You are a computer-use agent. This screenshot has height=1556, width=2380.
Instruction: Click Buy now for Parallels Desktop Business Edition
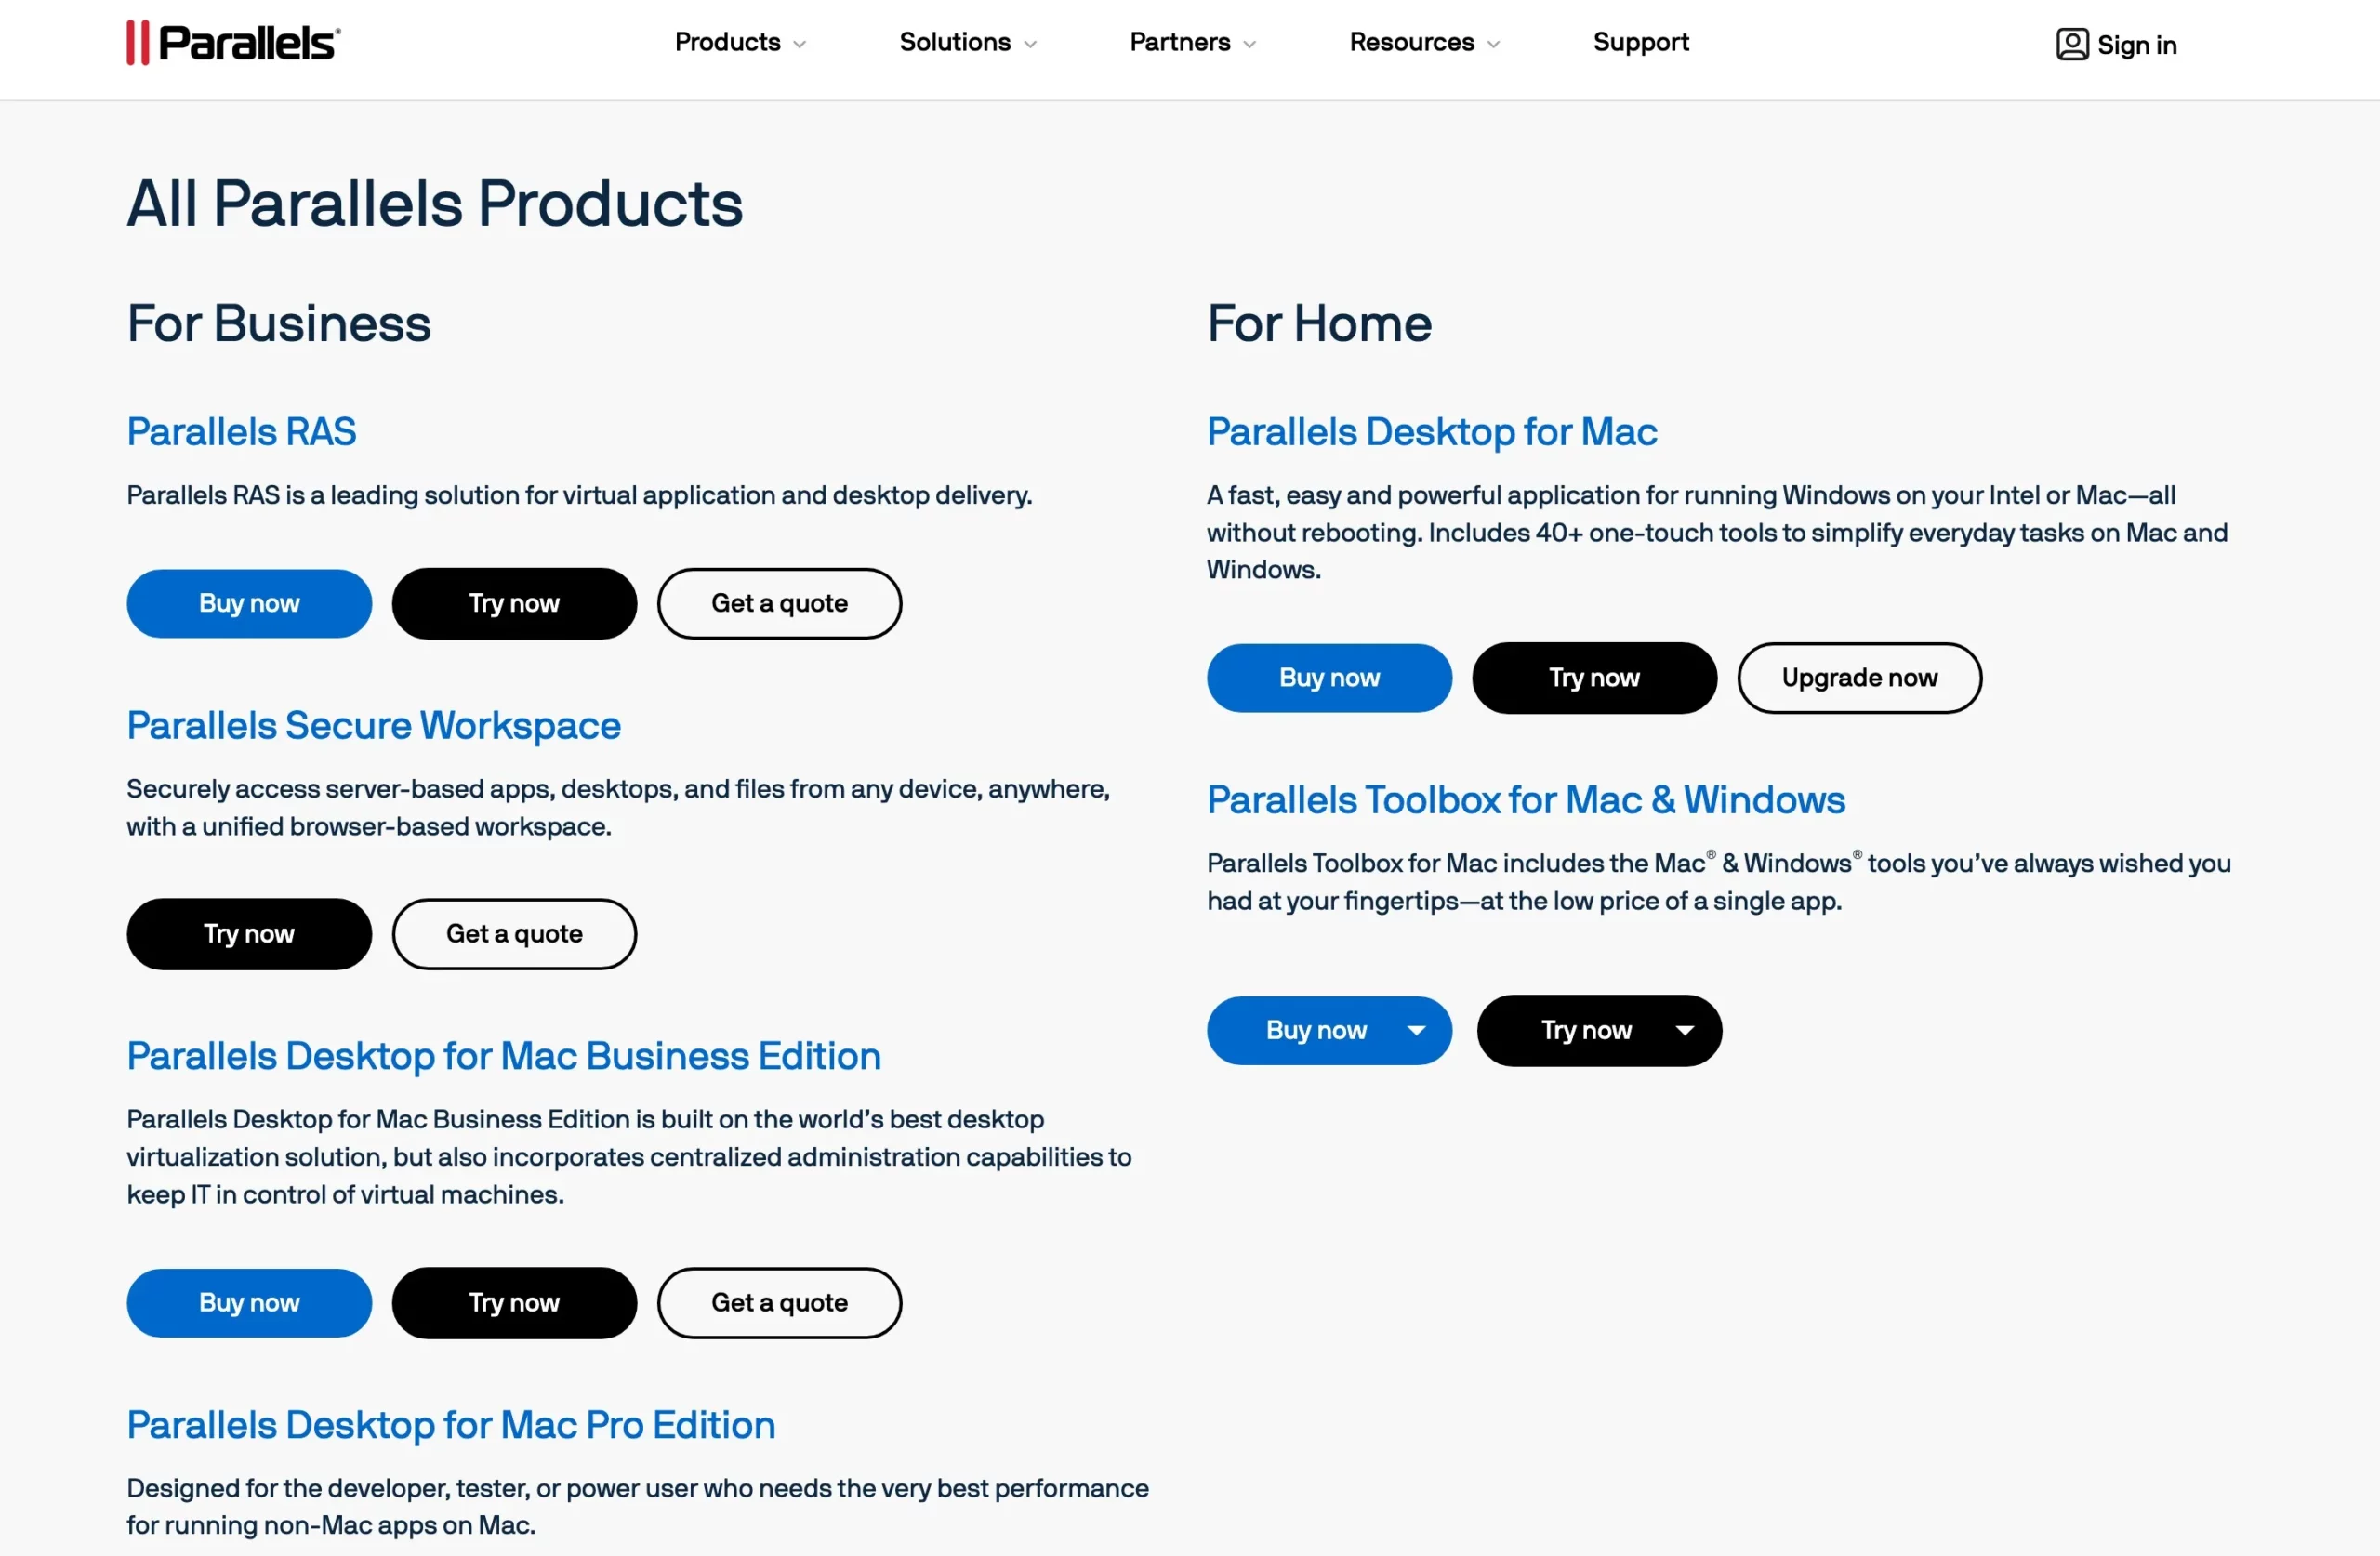(249, 1302)
